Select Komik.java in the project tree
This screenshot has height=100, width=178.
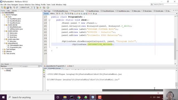(x=13, y=35)
